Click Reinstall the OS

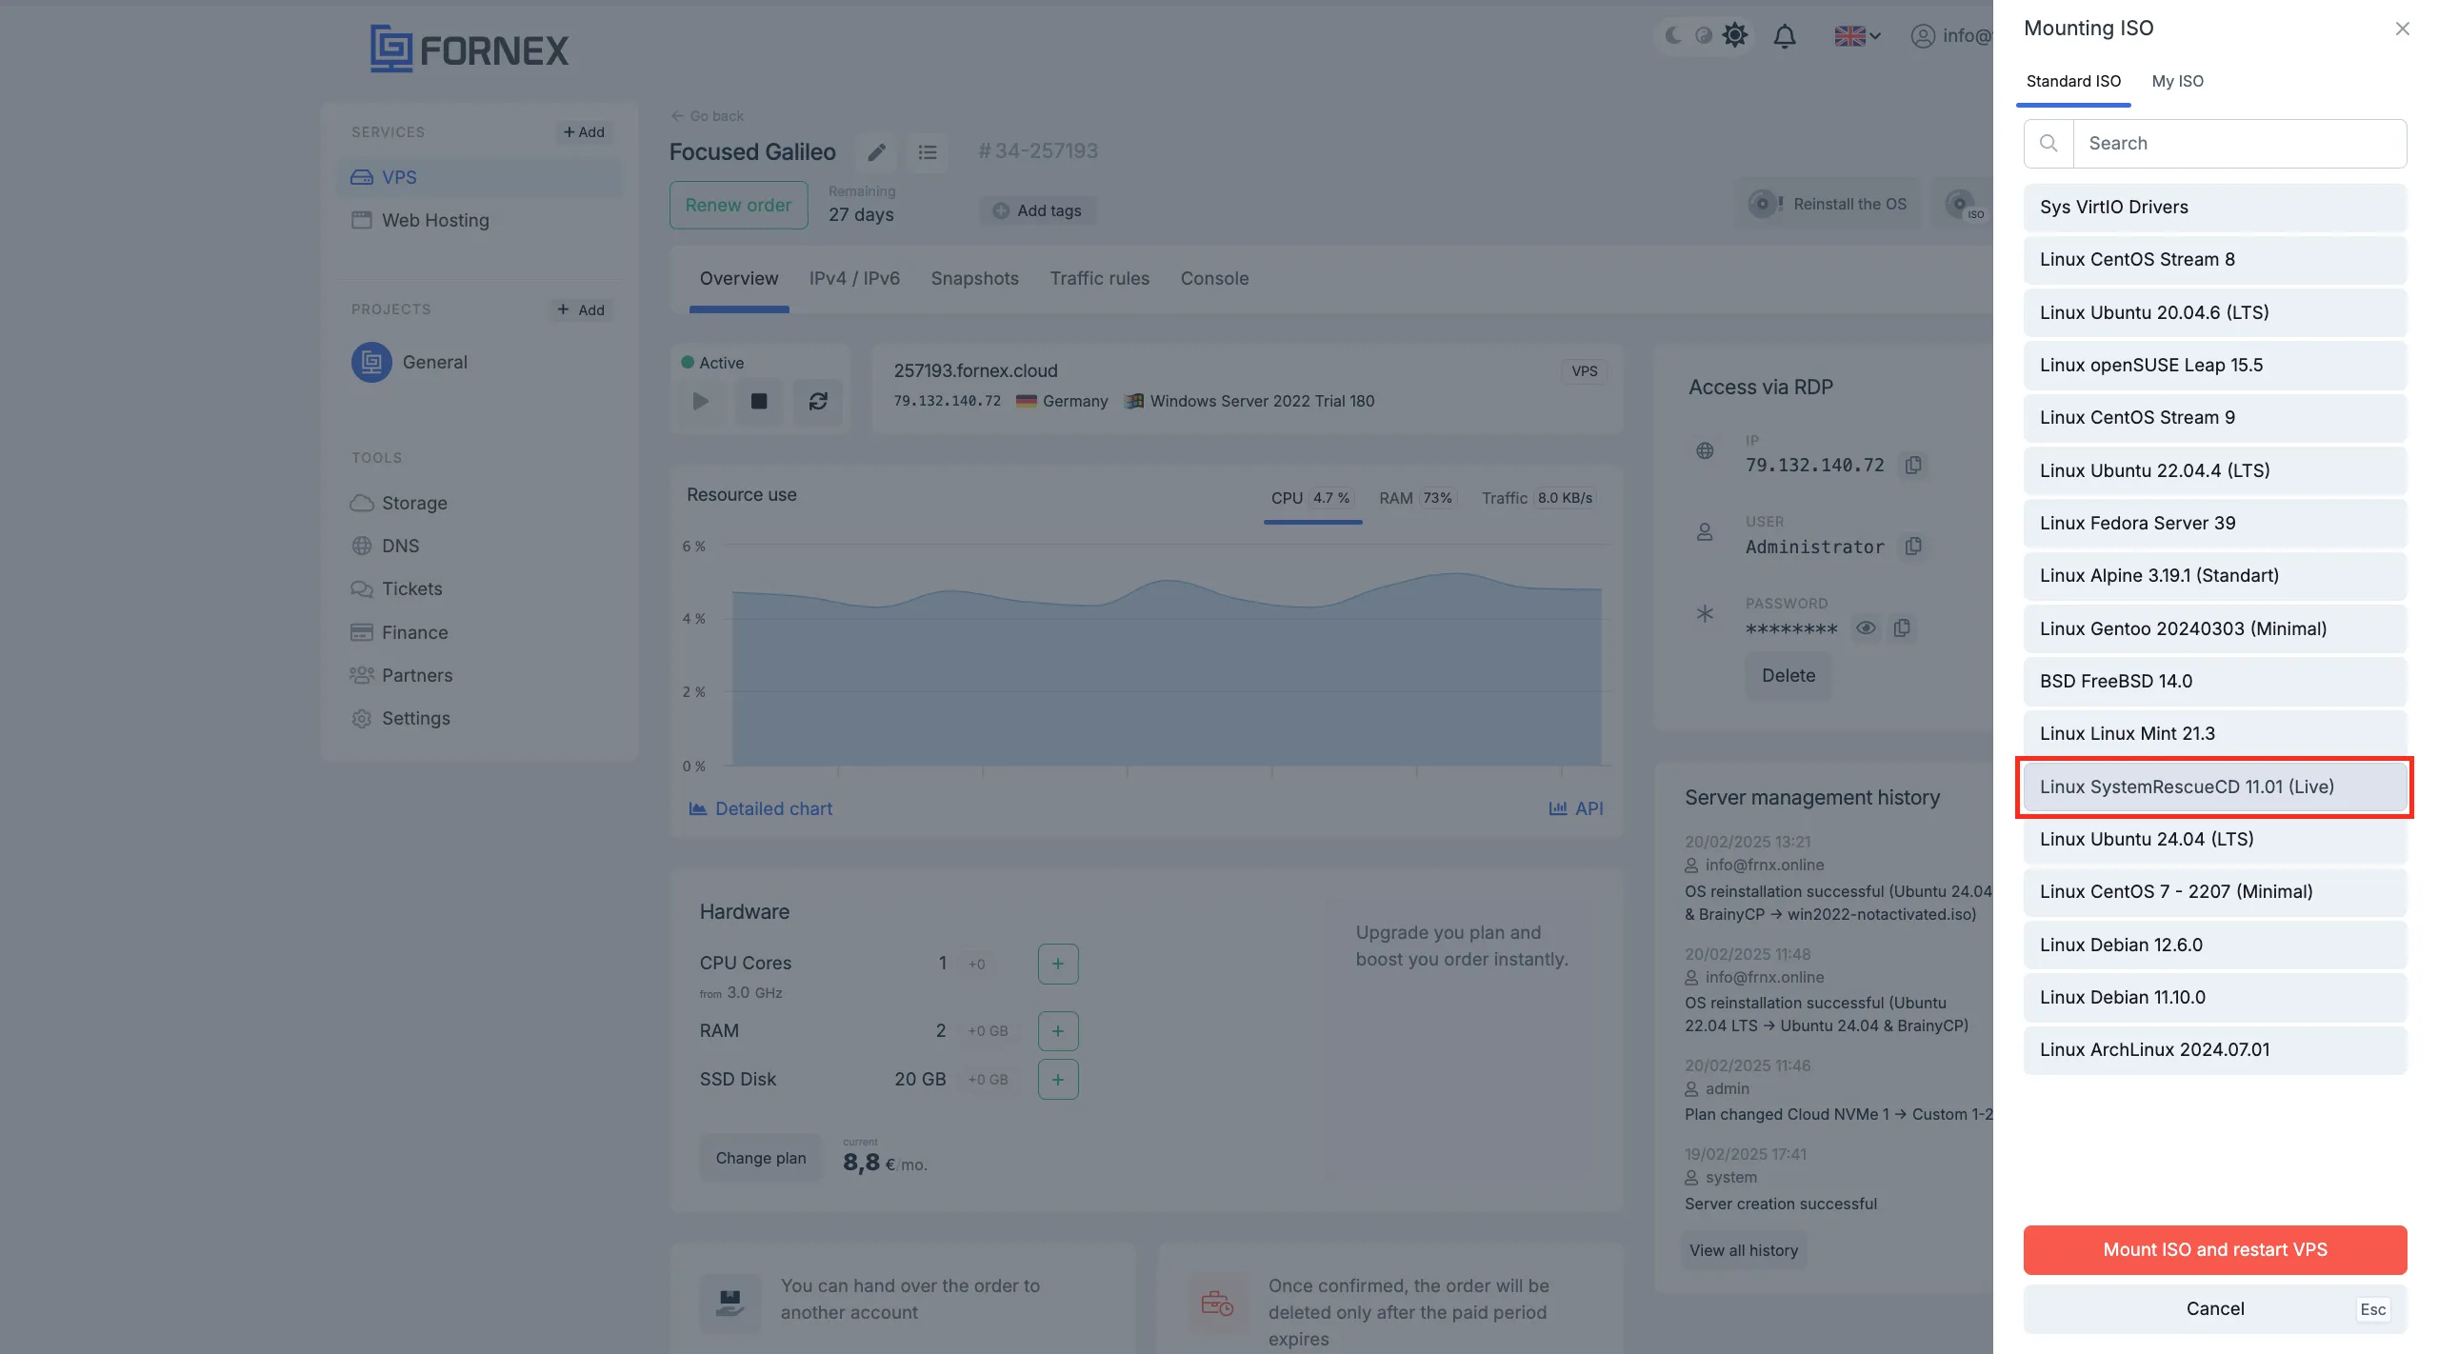tap(1829, 204)
